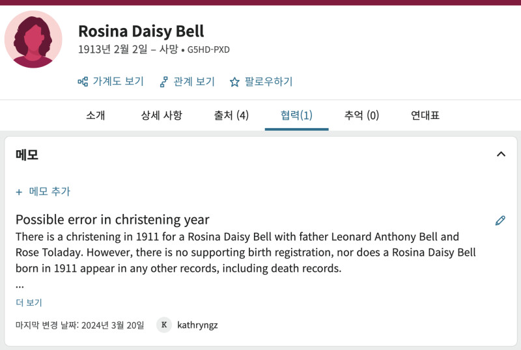Click 팔로우하기 link
Viewport: 521px width, 350px height.
pos(268,81)
